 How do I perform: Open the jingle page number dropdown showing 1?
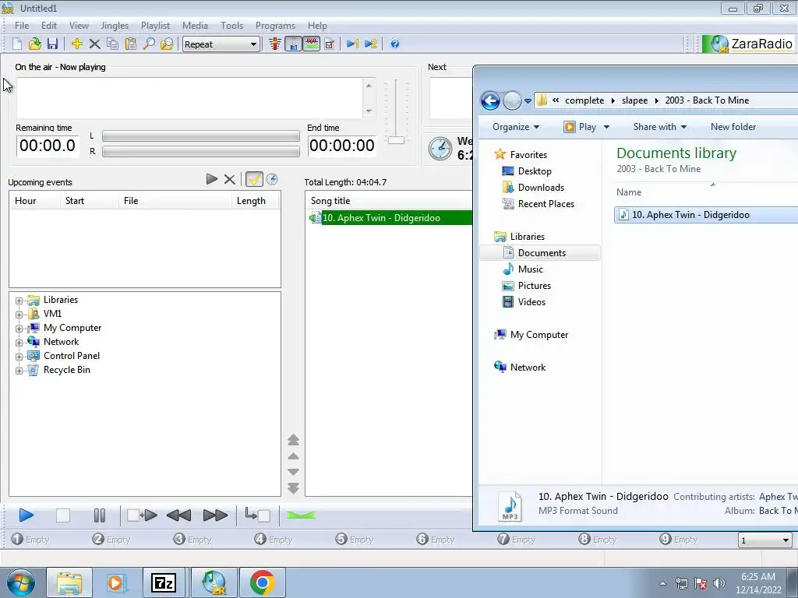pos(765,540)
